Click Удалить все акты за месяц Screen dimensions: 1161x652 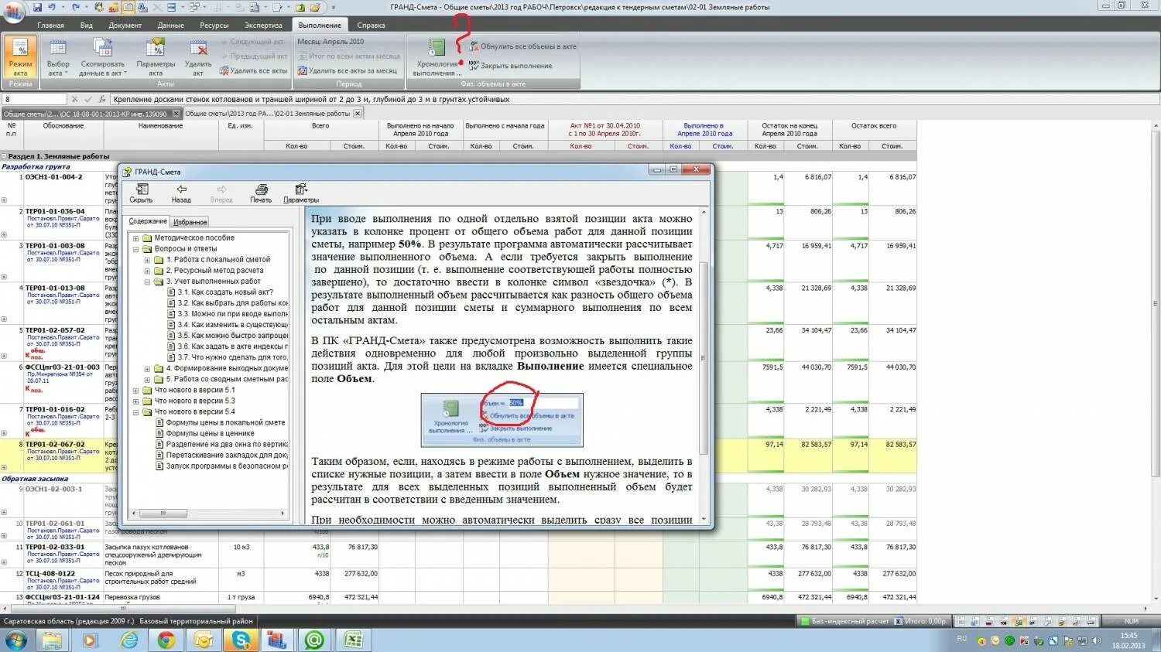[x=348, y=70]
